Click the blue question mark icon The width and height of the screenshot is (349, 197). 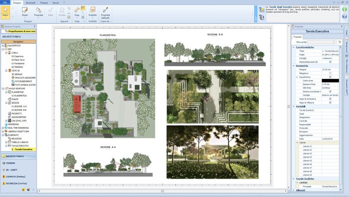(x=345, y=16)
